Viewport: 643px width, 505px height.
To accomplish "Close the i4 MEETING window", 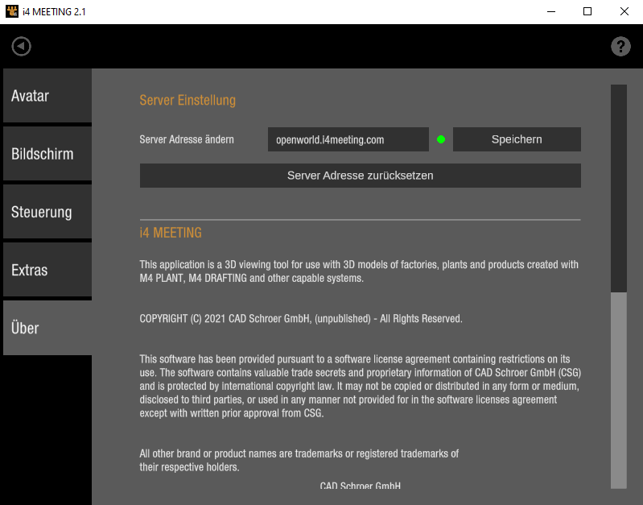I will point(624,11).
